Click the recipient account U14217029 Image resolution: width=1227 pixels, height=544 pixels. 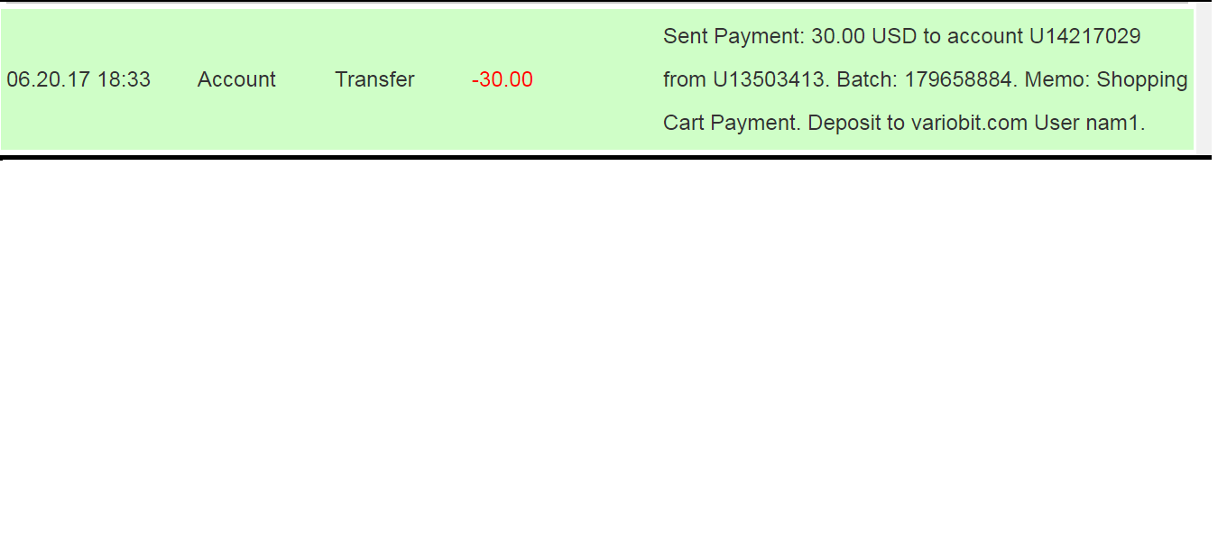(x=1085, y=36)
